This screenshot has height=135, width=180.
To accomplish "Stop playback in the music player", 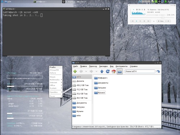I will 144,21.
